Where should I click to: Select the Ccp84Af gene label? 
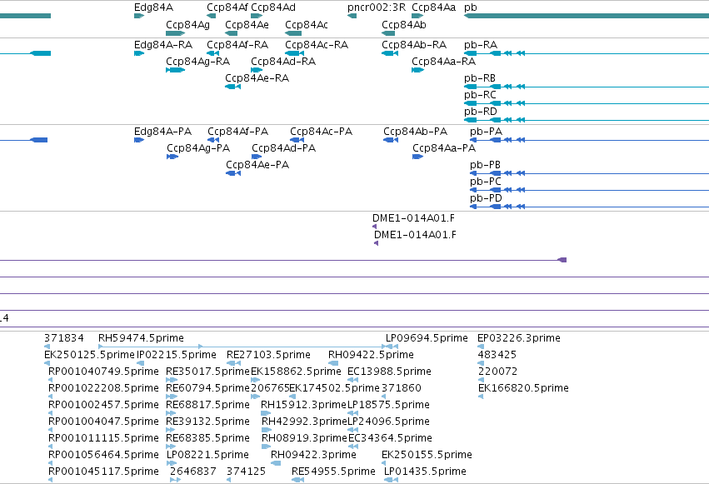pyautogui.click(x=227, y=7)
